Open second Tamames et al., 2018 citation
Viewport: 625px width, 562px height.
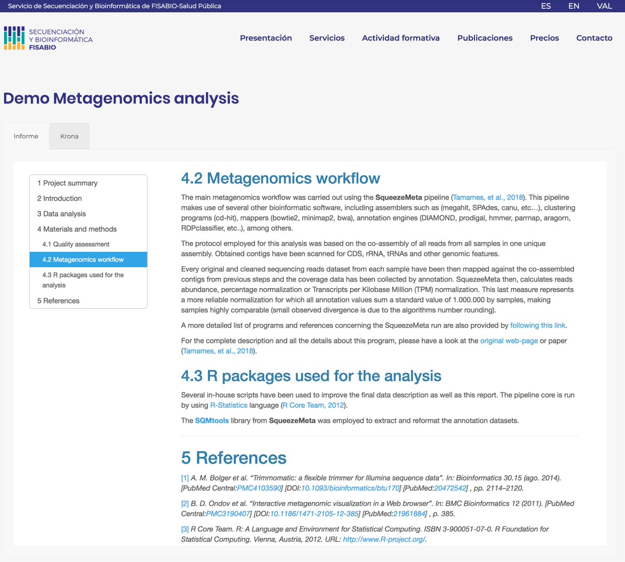point(218,351)
